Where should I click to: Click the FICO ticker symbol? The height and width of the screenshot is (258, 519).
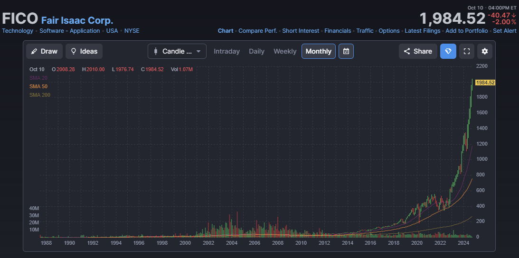[x=20, y=19]
